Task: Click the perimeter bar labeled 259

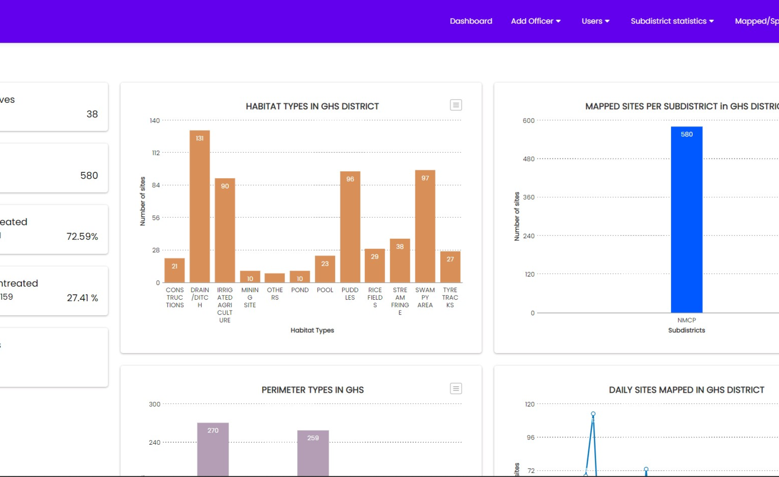Action: coord(313,454)
